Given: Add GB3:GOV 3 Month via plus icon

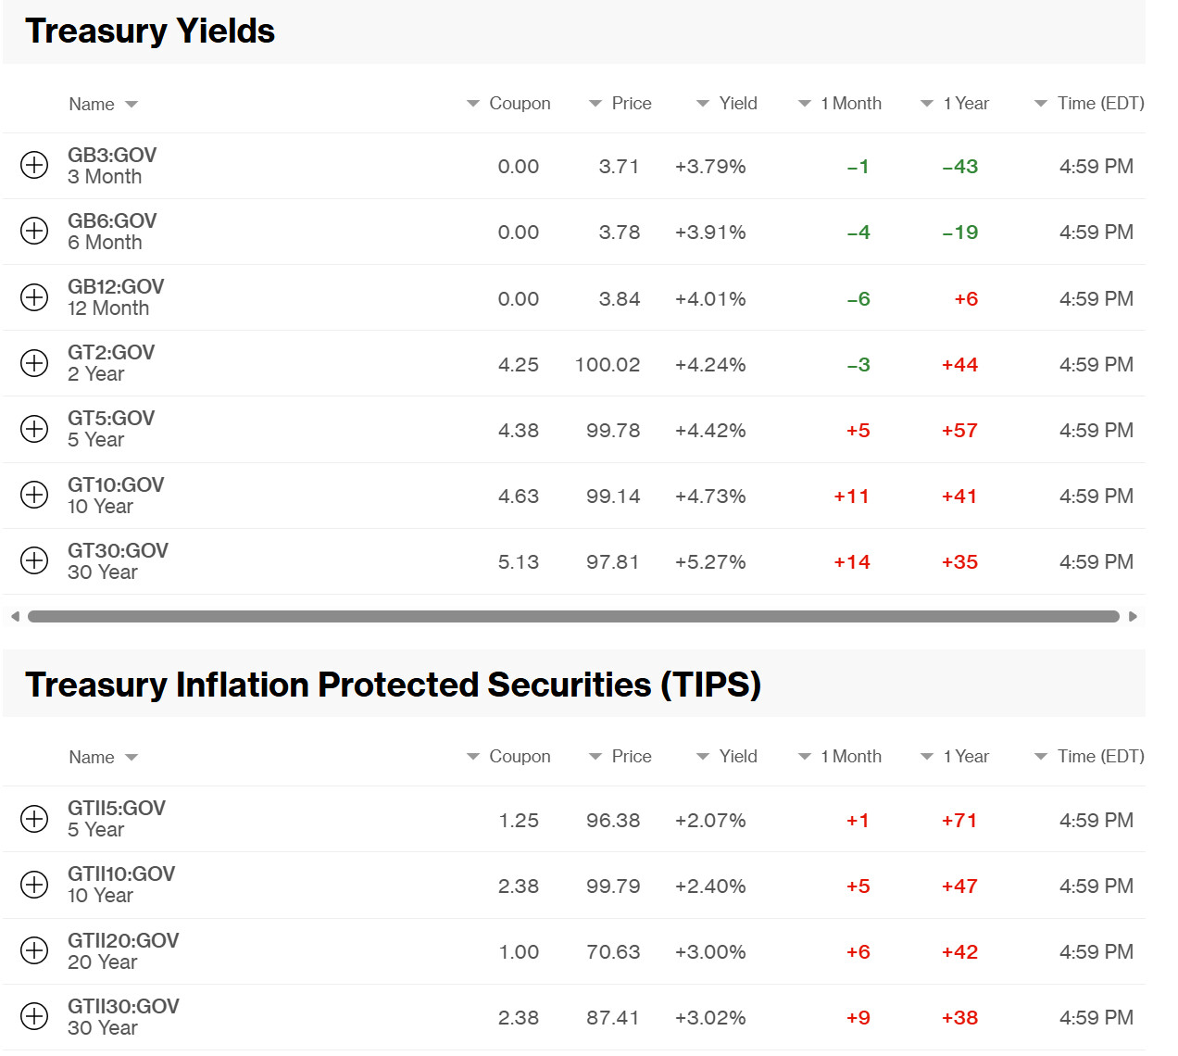Looking at the screenshot, I should 34,165.
